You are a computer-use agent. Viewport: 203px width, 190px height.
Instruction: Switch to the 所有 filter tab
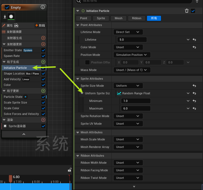pyautogui.click(x=154, y=18)
